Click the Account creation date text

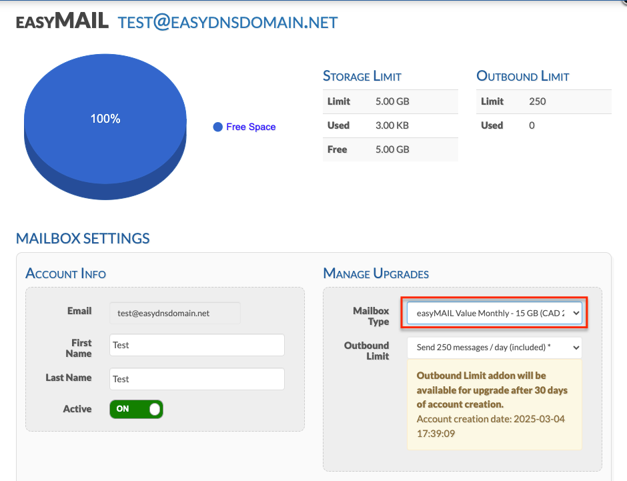(491, 426)
